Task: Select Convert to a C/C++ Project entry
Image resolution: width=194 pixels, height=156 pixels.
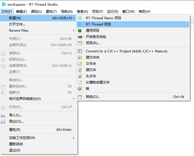Action: coord(133,51)
